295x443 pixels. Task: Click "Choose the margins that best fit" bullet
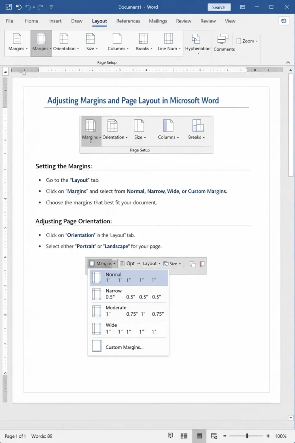101,202
